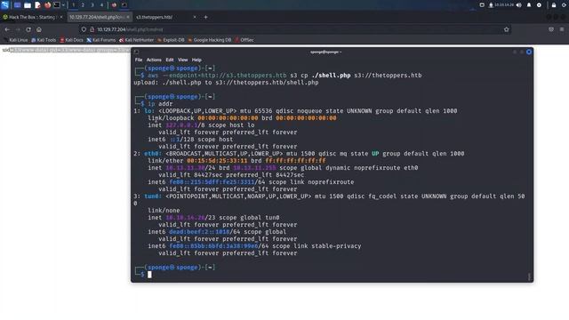Open the terminal Help menu
The image size is (569, 320).
[196, 60]
